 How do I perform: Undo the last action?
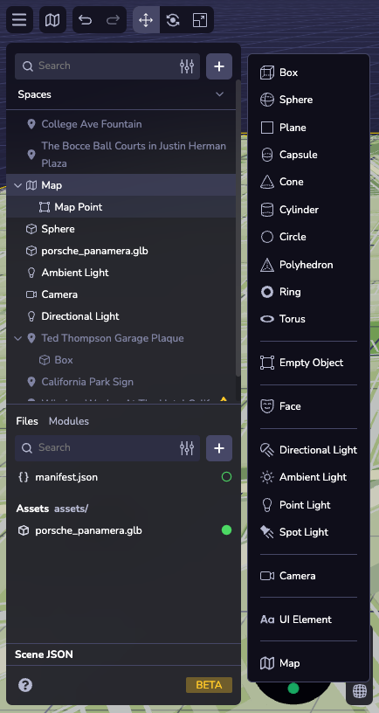coord(86,20)
